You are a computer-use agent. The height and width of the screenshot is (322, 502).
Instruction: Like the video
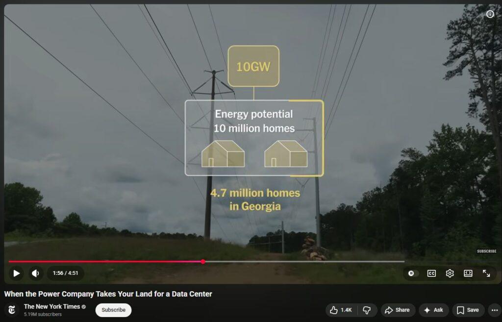[342, 310]
